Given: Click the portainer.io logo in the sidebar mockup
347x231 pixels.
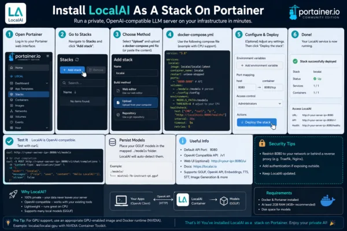Looking at the screenshot, I should click(x=24, y=57).
